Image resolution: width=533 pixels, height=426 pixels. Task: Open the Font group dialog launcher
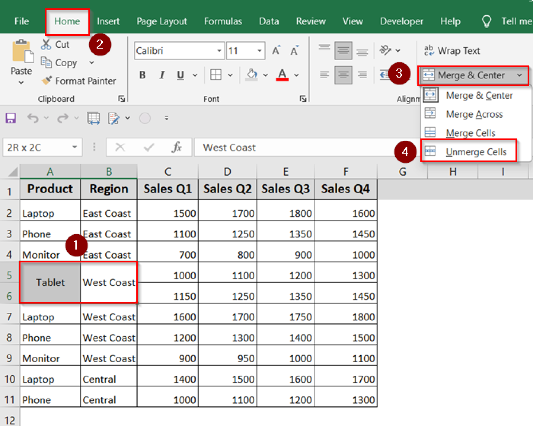[303, 99]
